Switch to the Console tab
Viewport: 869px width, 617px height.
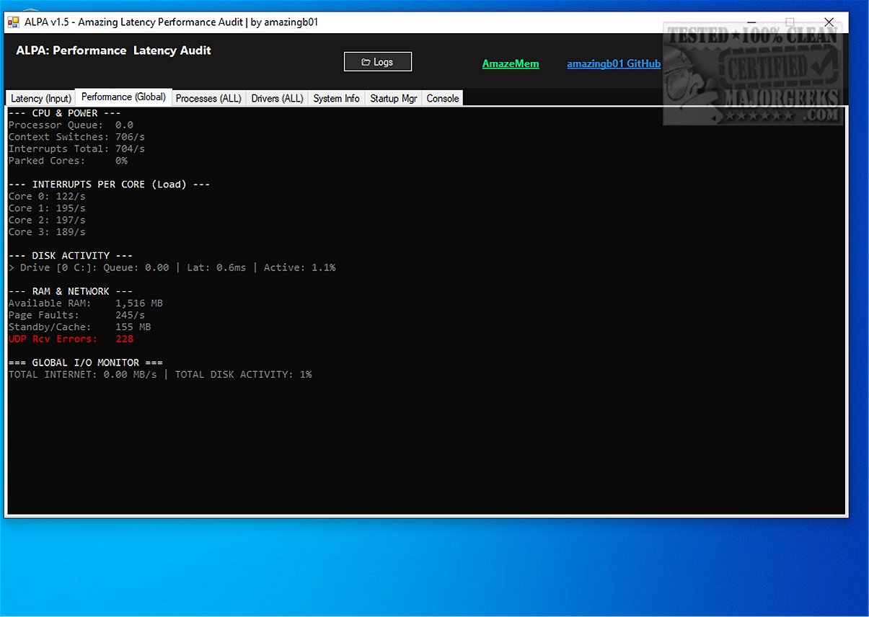click(442, 98)
